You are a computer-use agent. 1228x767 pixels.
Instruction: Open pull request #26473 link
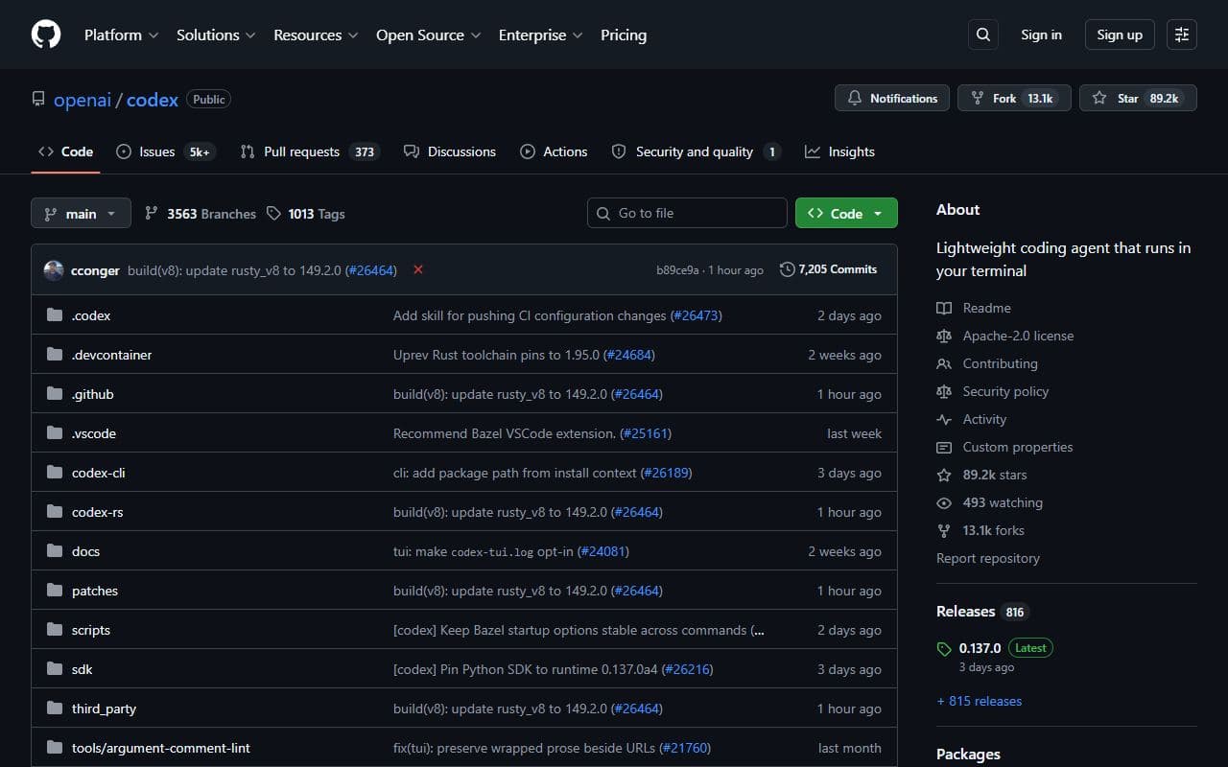pyautogui.click(x=697, y=315)
